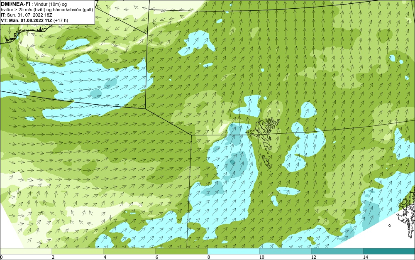Click the "VT: Mán. 01.08.2022 11Z" valid time
Image resolution: width=415 pixels, height=260 pixels.
(27, 20)
